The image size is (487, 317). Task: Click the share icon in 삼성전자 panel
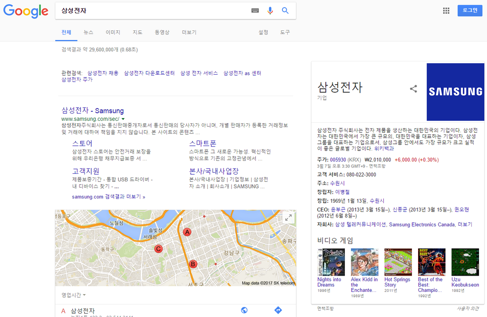coord(413,89)
